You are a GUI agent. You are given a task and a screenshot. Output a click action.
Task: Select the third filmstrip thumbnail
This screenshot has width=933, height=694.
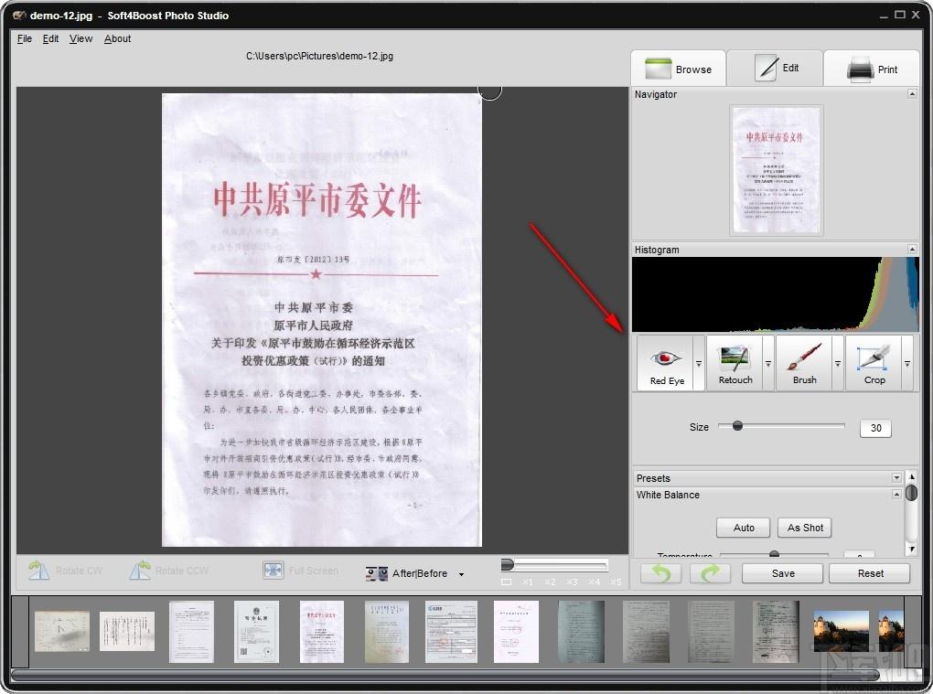tap(191, 632)
